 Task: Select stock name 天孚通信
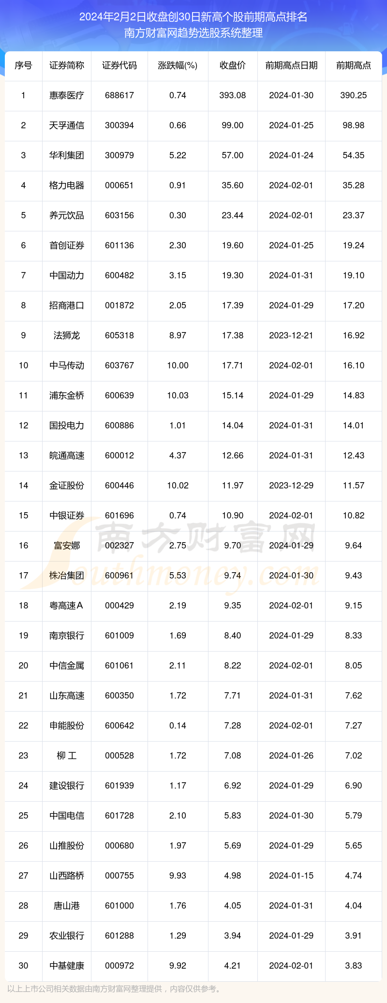click(x=67, y=125)
